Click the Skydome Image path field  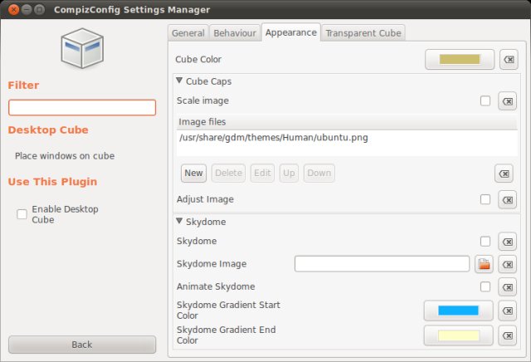pyautogui.click(x=382, y=264)
